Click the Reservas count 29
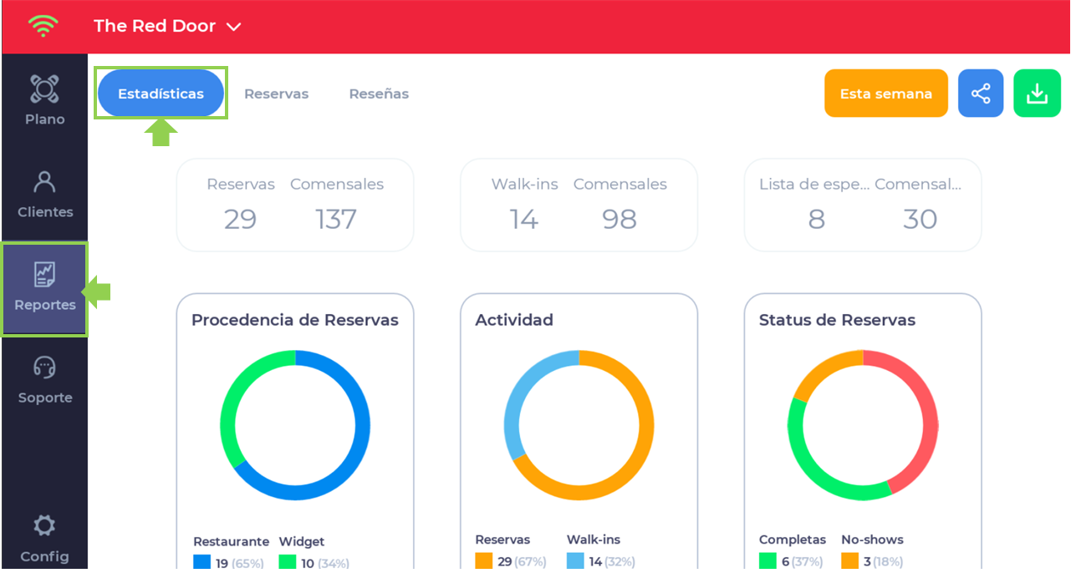Image resolution: width=1071 pixels, height=573 pixels. click(240, 219)
